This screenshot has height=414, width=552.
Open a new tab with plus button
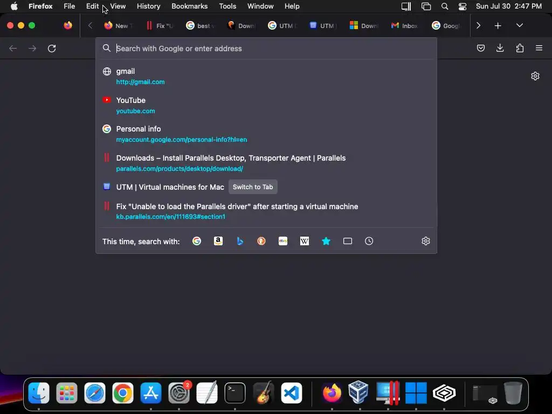pos(498,26)
